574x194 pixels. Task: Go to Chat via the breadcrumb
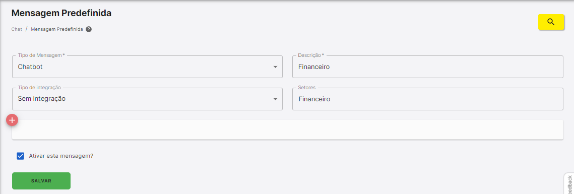pyautogui.click(x=17, y=29)
